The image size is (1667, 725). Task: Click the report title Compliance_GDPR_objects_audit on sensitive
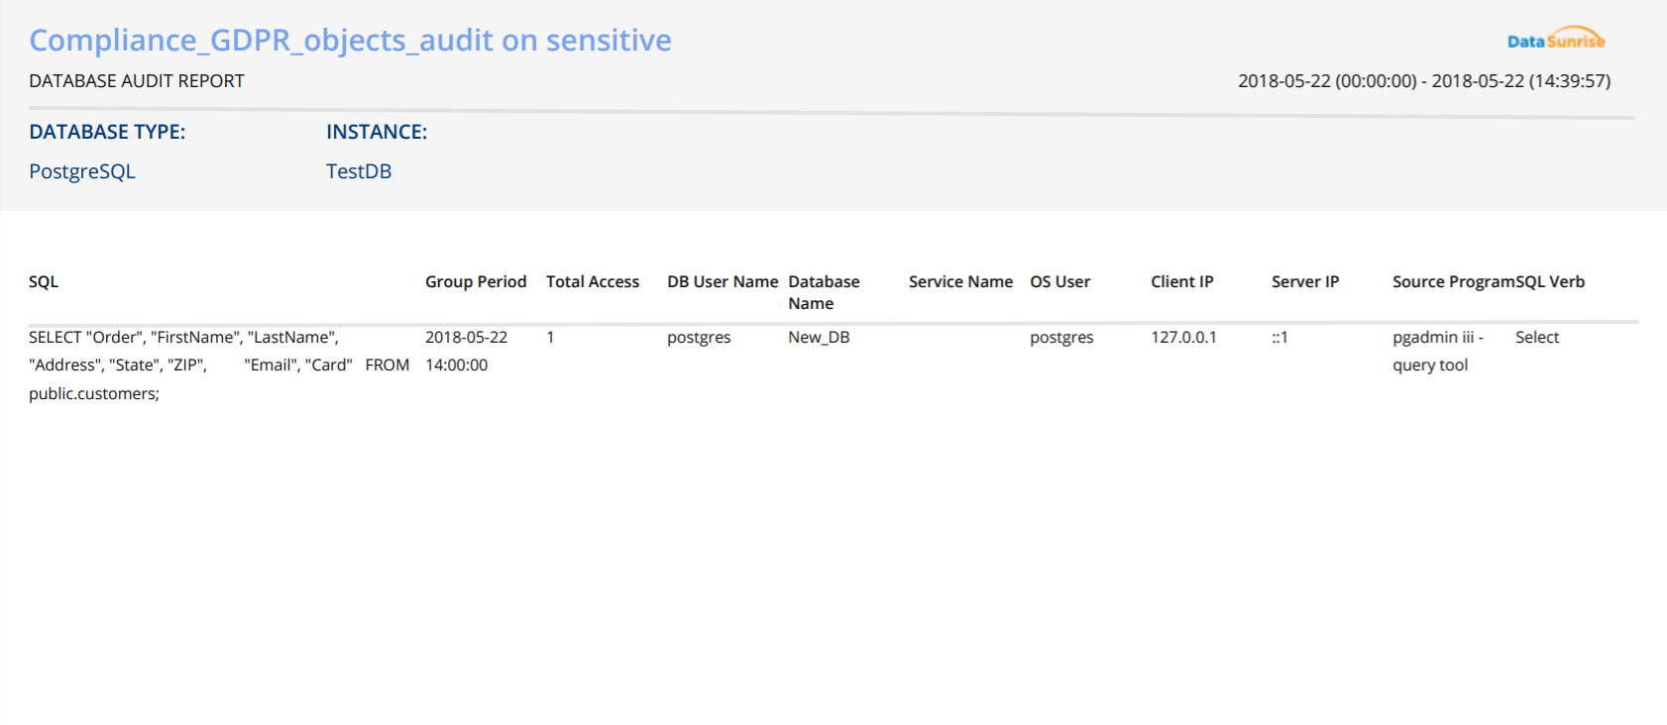point(350,40)
